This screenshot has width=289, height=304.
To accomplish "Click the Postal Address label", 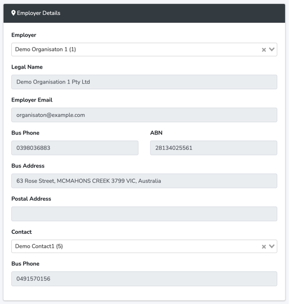I will click(31, 199).
